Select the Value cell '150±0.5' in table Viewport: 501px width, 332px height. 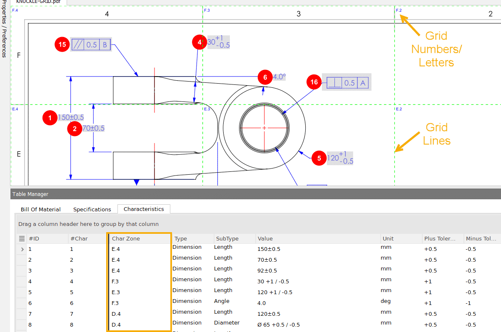269,249
